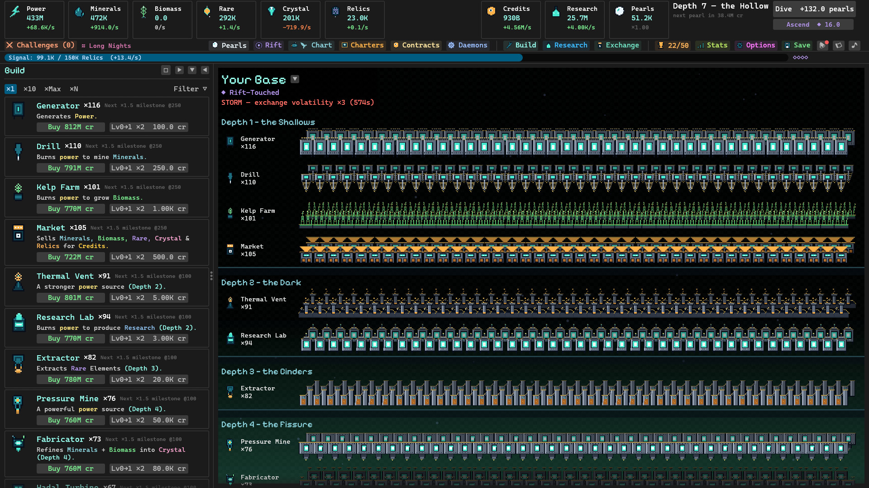Click the trophy achievements 22/50 button
The height and width of the screenshot is (488, 869).
click(673, 45)
